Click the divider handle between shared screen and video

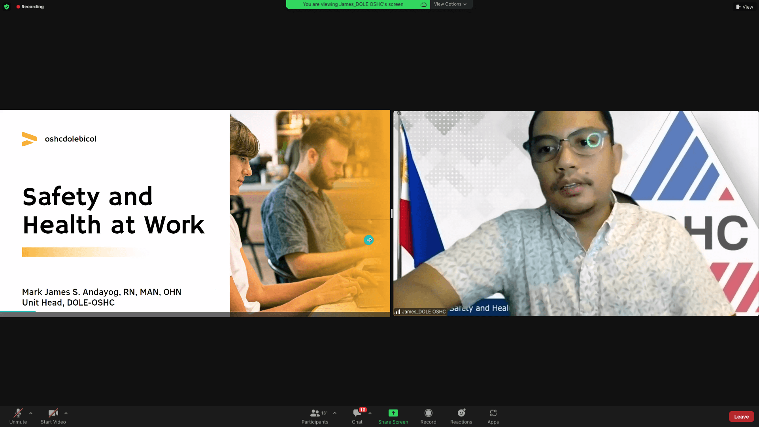[x=391, y=213]
